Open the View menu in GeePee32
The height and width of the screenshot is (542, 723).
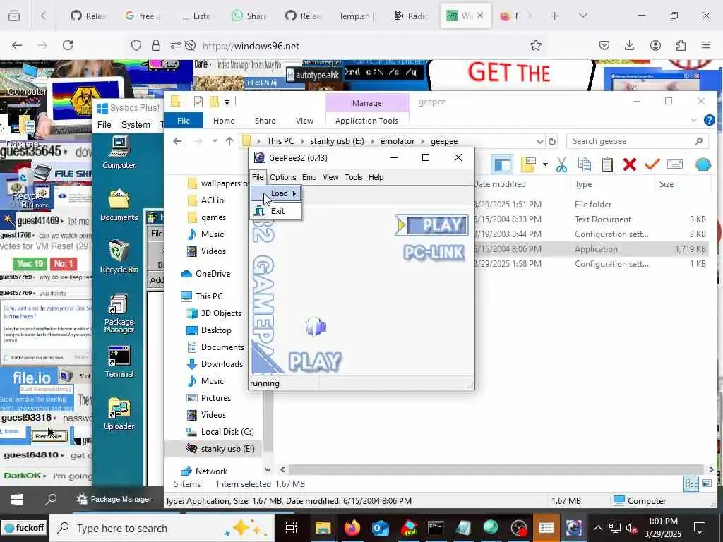(x=330, y=177)
